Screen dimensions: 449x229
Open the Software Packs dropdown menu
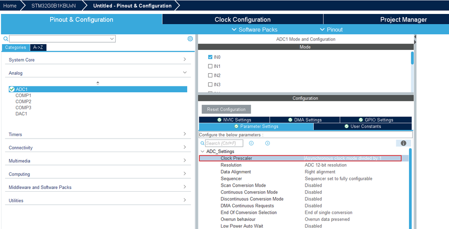tap(254, 30)
